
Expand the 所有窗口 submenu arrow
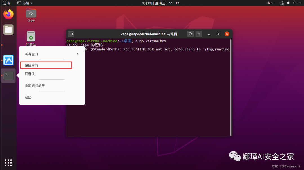pos(77,54)
